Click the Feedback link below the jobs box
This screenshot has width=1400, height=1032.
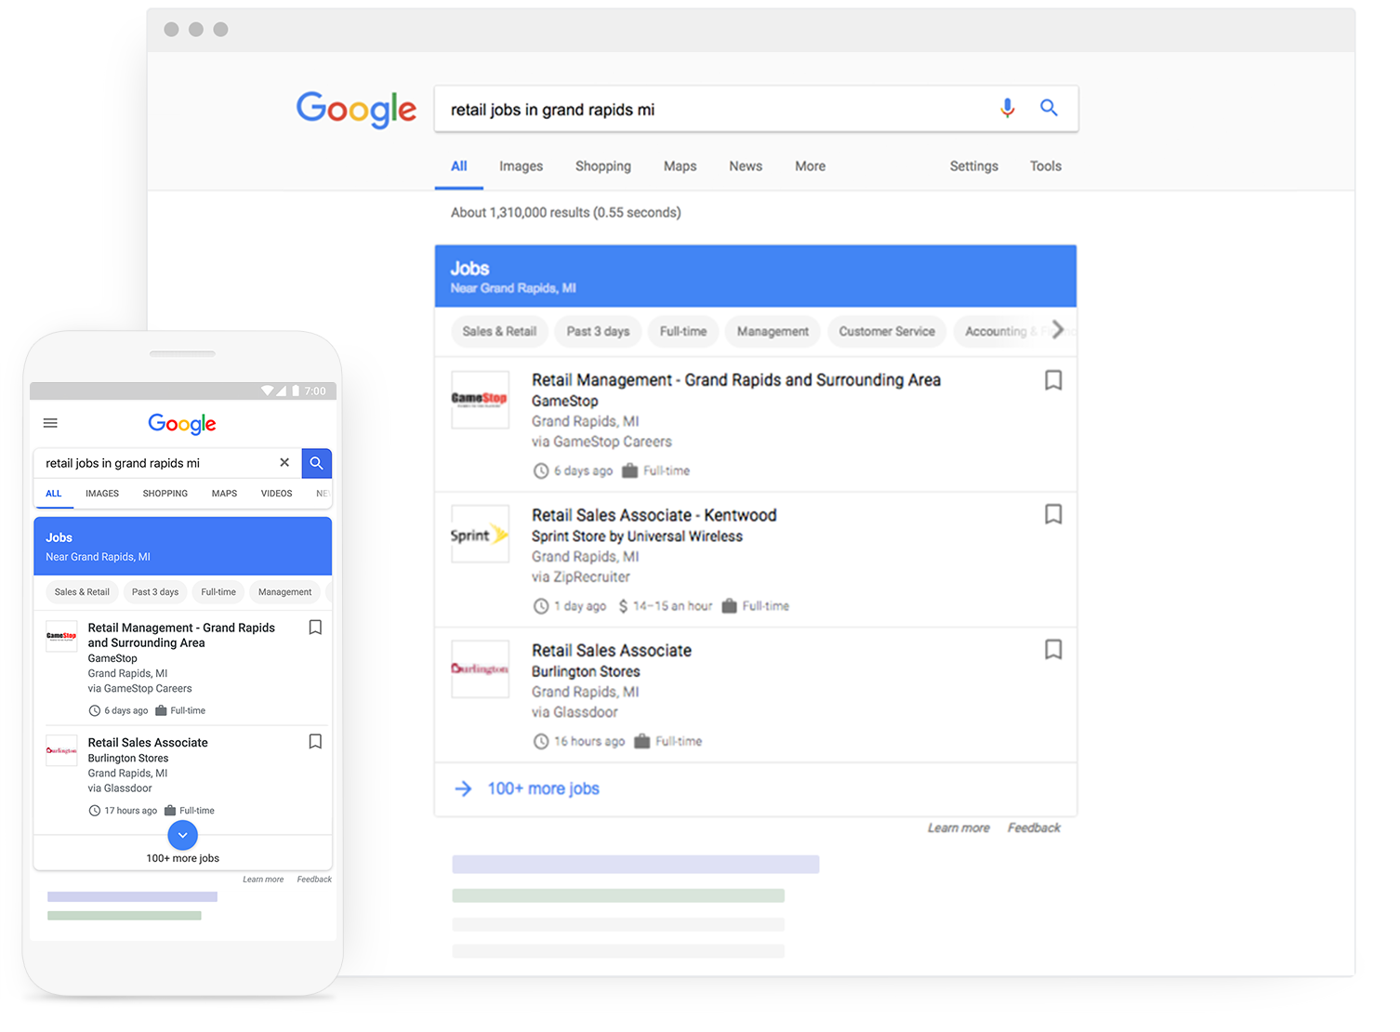(x=1034, y=827)
